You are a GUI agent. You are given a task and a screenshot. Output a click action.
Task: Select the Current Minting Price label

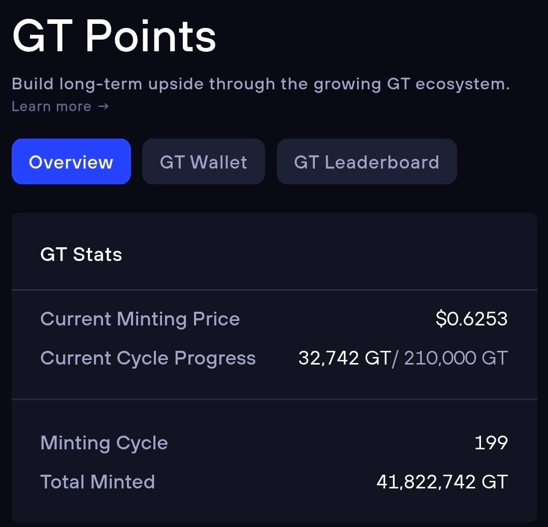click(x=140, y=319)
